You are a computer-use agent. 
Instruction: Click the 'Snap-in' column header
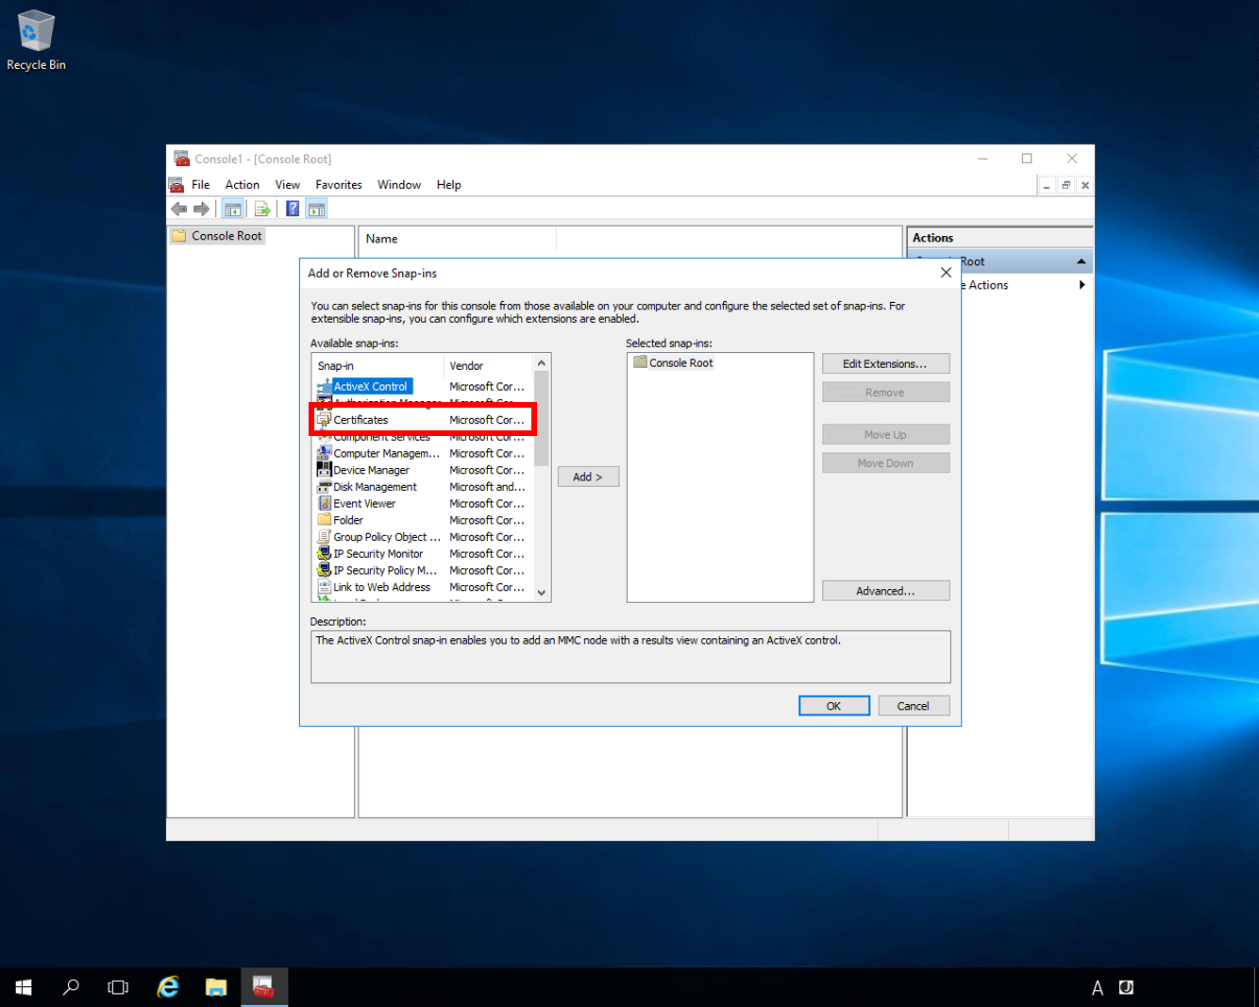378,365
